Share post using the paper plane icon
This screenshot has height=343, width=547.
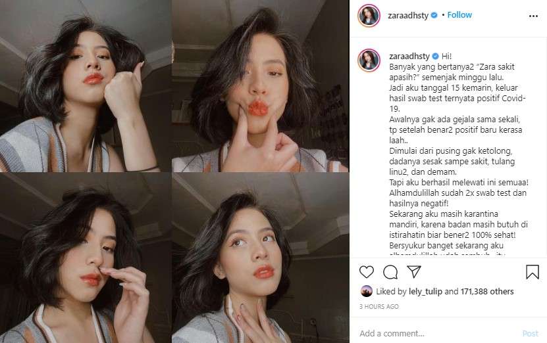(414, 271)
